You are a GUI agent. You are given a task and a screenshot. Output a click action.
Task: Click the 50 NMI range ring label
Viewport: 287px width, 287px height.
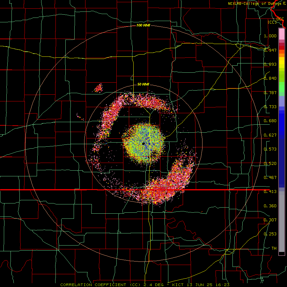coord(143,84)
